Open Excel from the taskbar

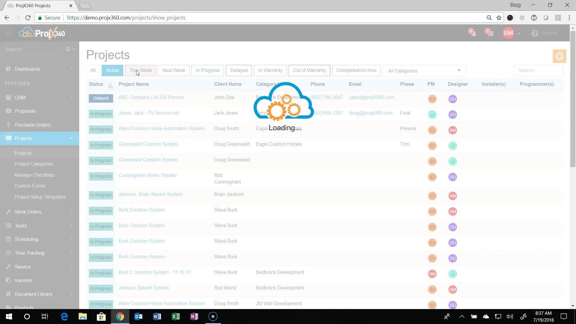tap(175, 316)
